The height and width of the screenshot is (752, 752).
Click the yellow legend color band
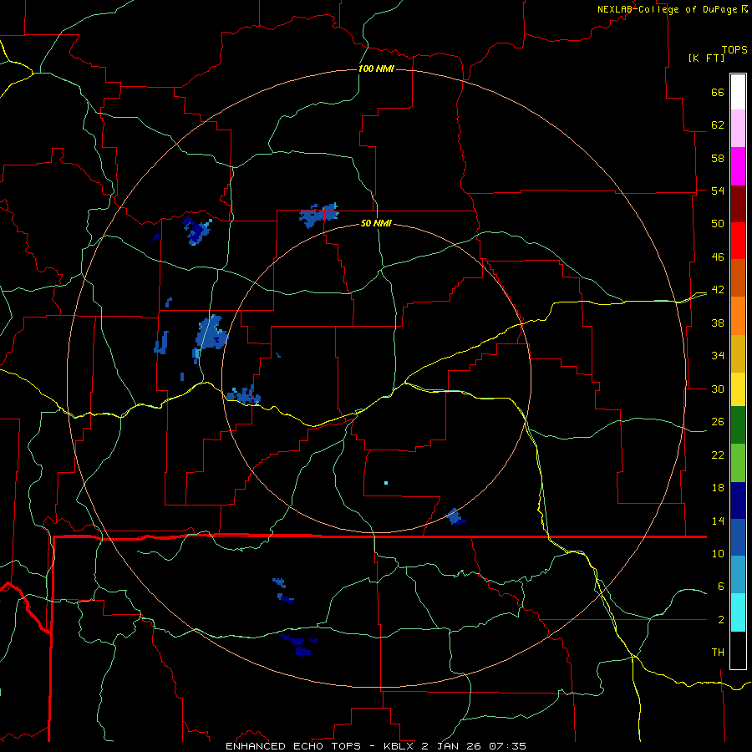(738, 389)
